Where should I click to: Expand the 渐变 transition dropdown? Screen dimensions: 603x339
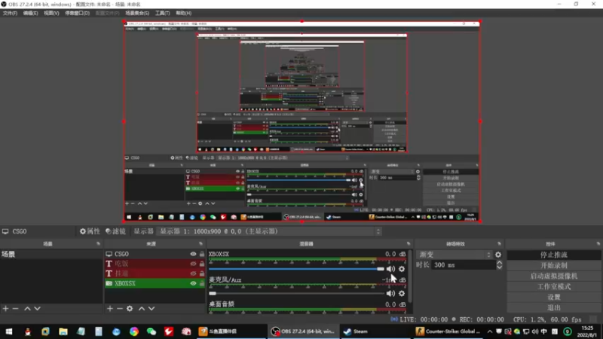tap(455, 255)
